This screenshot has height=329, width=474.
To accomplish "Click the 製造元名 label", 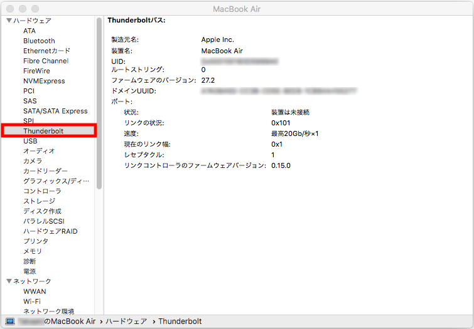I will (125, 39).
